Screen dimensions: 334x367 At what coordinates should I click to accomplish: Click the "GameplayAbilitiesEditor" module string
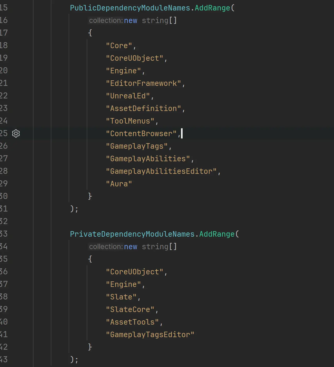[161, 171]
